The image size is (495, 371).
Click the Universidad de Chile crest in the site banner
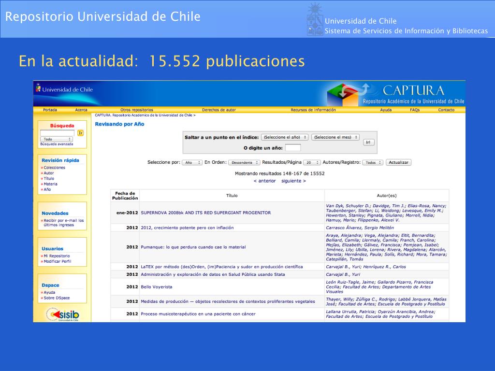point(38,88)
